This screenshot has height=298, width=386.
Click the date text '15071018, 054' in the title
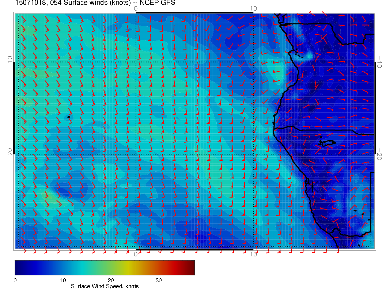point(38,3)
